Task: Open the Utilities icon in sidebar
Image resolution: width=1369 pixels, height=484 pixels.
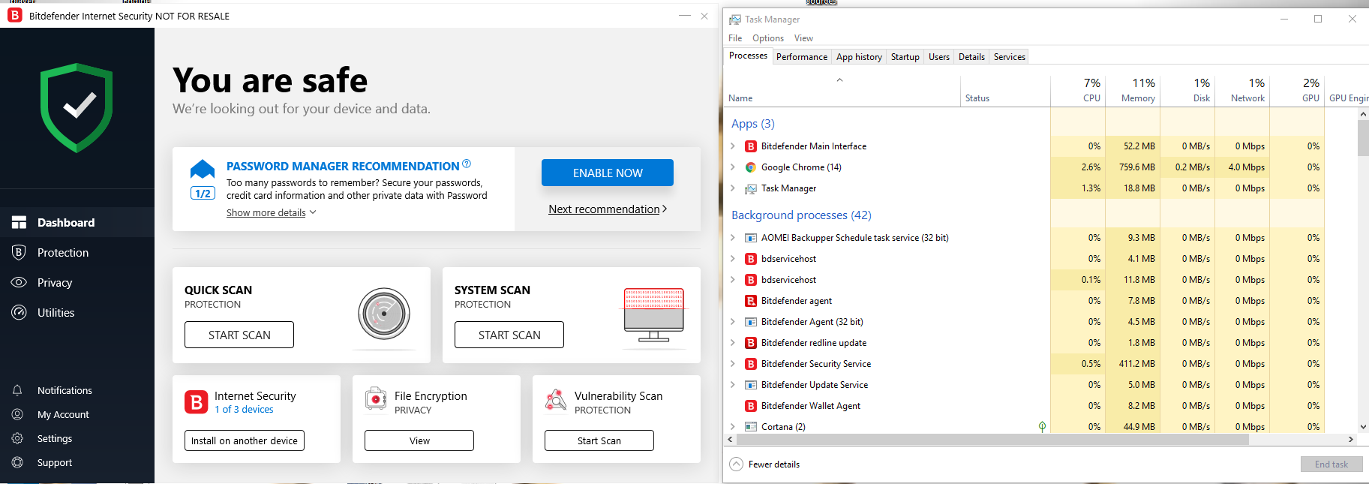Action: (x=19, y=313)
